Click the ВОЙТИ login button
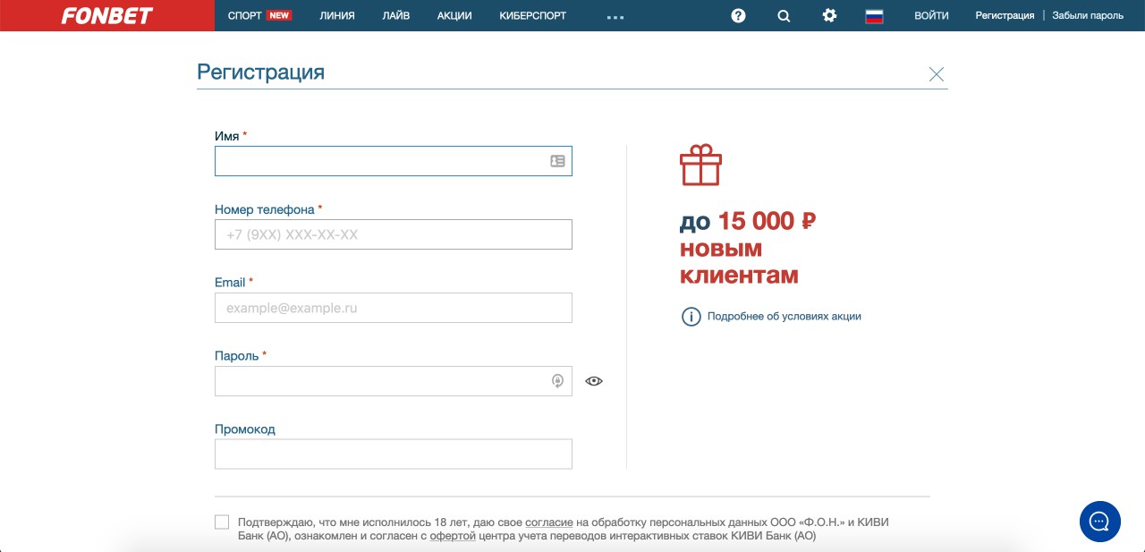The height and width of the screenshot is (552, 1145). tap(931, 15)
